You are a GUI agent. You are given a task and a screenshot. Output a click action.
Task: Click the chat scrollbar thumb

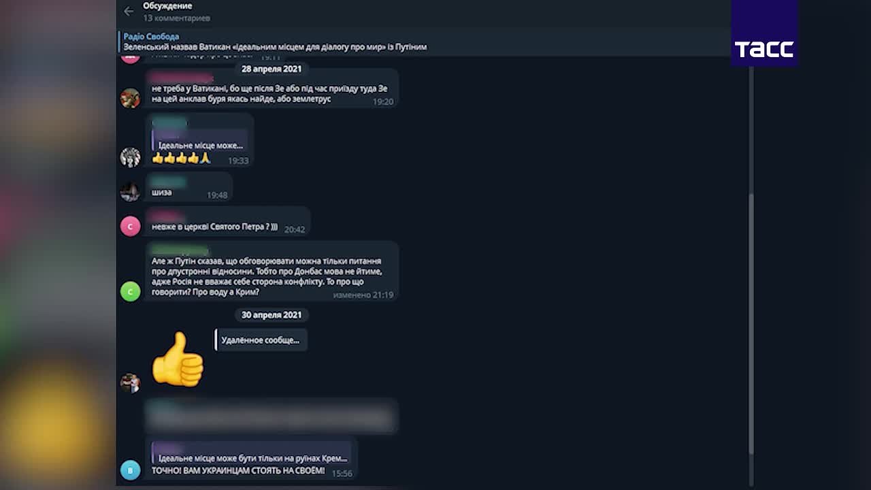coord(751,324)
